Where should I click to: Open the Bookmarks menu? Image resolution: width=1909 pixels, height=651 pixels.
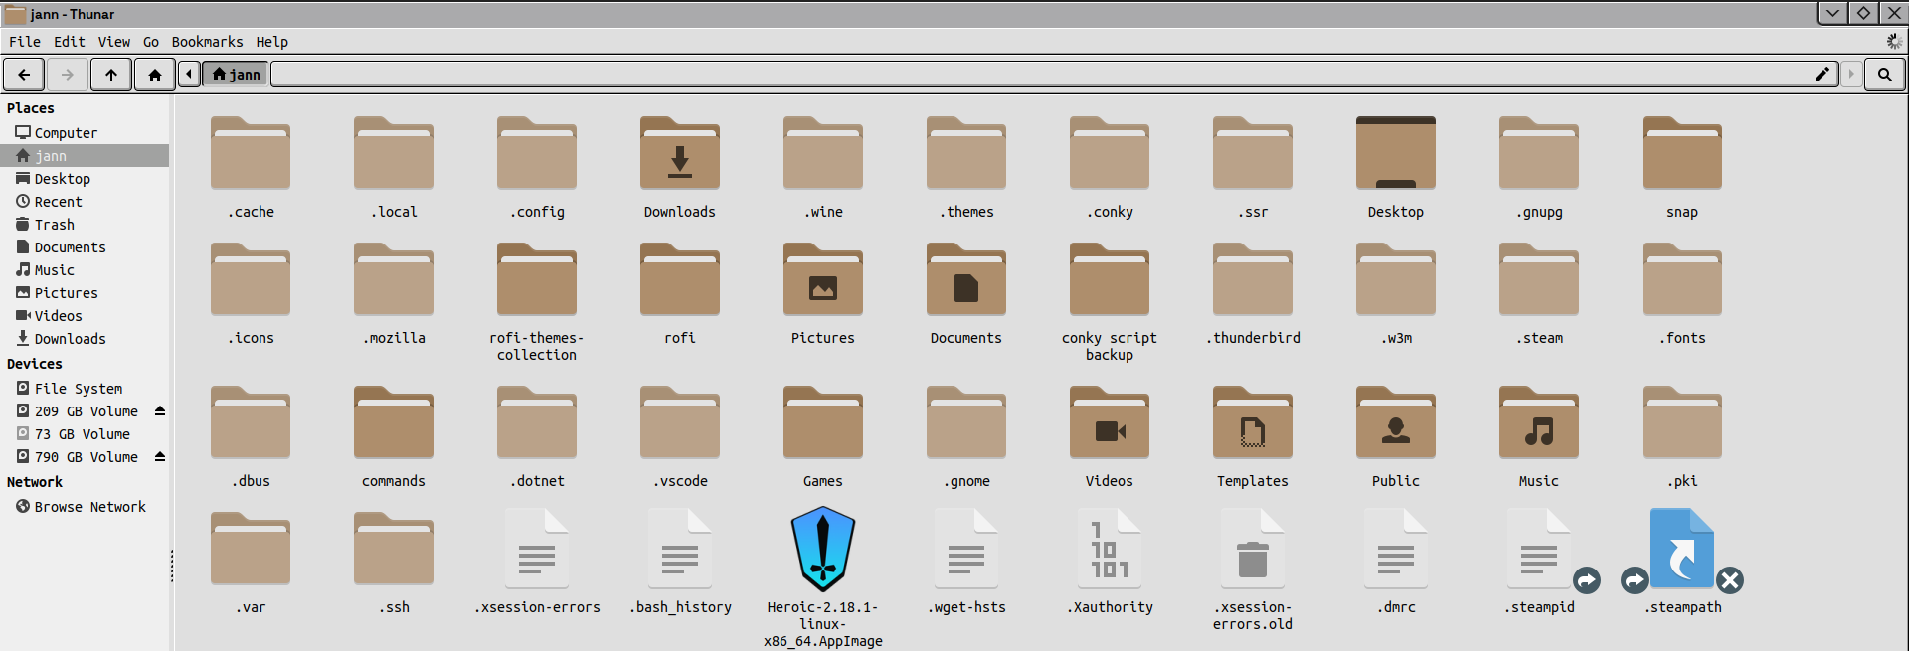point(207,42)
